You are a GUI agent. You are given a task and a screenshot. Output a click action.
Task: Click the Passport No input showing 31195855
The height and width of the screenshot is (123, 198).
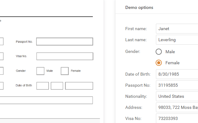coord(177,85)
